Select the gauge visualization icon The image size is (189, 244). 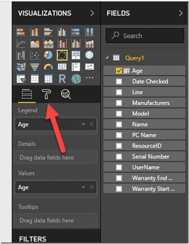[x=48, y=67]
